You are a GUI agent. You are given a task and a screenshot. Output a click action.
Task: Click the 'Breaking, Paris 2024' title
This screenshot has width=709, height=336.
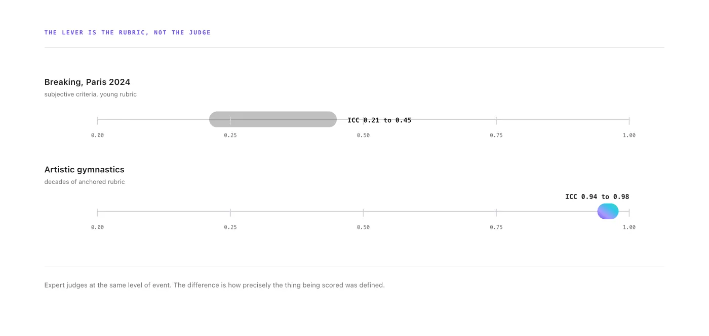[87, 82]
